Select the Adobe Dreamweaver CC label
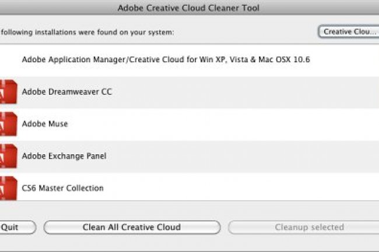Viewport: 379px width, 252px height. coord(67,92)
